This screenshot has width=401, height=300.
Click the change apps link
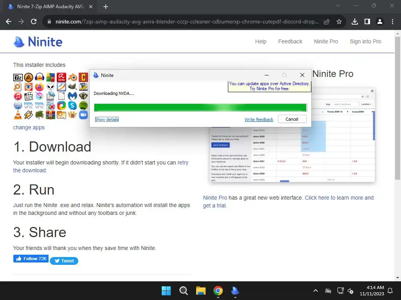(x=29, y=127)
